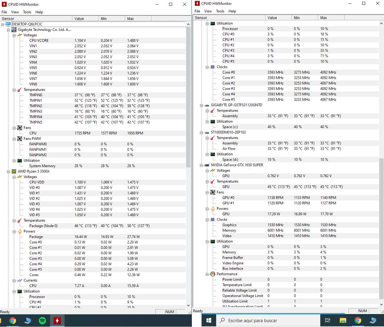
Task: Open the Windows Start menu
Action: coord(209,320)
